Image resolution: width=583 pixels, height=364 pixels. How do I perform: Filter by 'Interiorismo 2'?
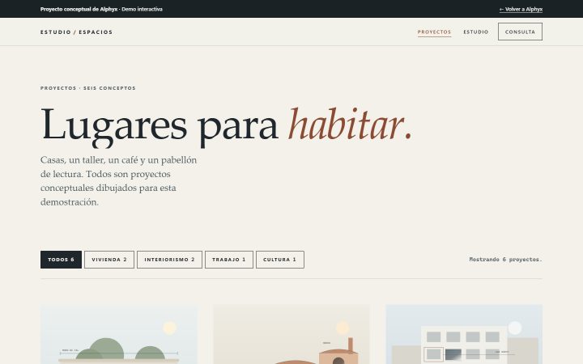pos(169,260)
